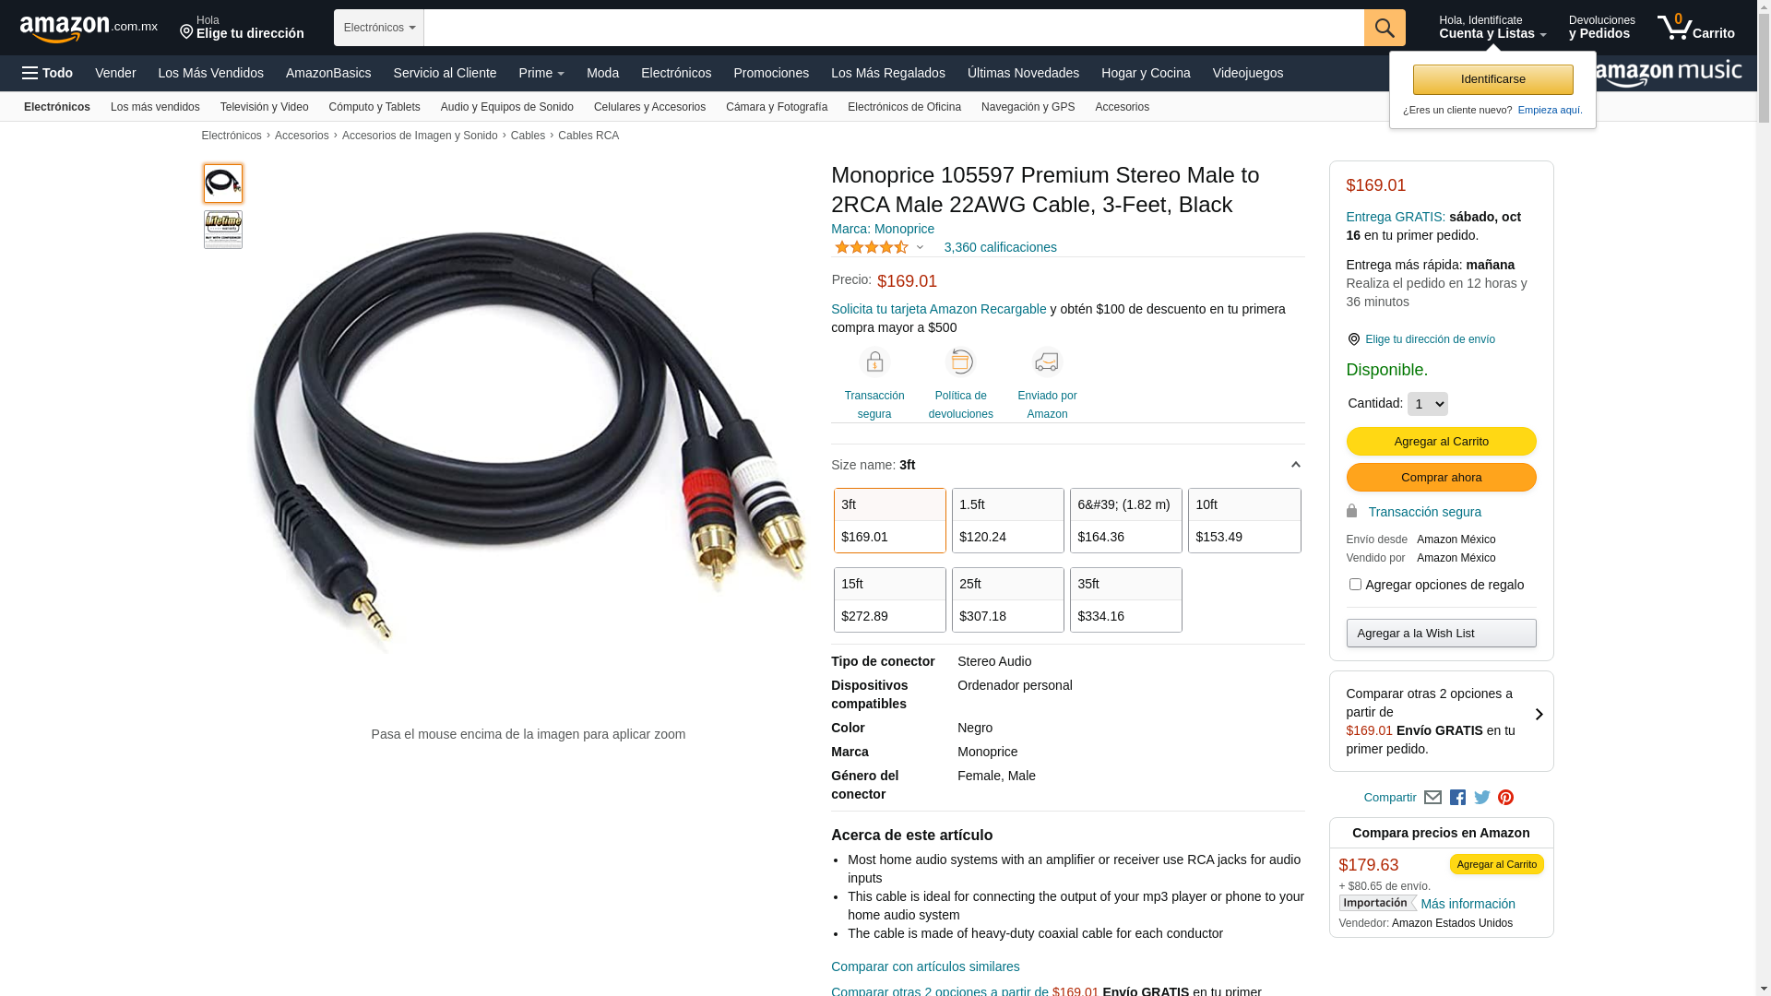
Task: Check the gift options checkbox
Action: [x=1355, y=584]
